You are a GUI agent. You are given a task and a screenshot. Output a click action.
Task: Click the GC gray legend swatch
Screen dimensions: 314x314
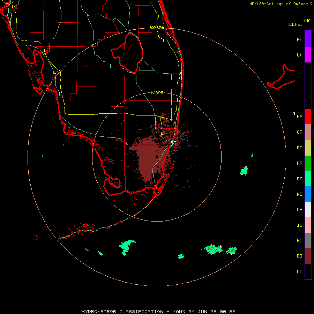pos(308,240)
